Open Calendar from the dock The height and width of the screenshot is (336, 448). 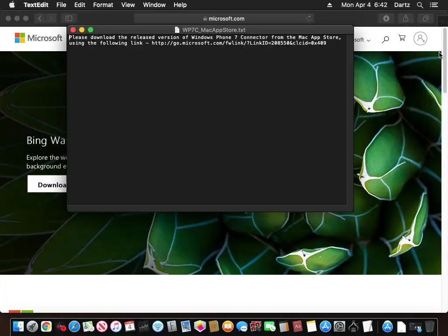pos(129,326)
